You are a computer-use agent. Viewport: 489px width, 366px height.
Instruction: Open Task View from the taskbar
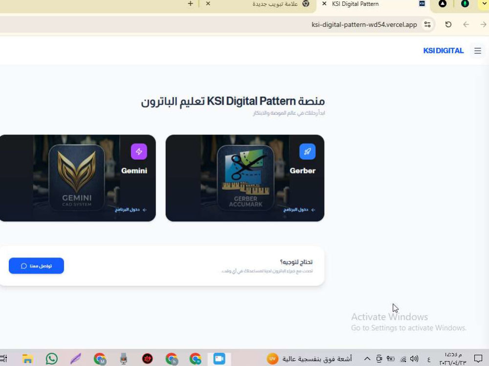3,359
